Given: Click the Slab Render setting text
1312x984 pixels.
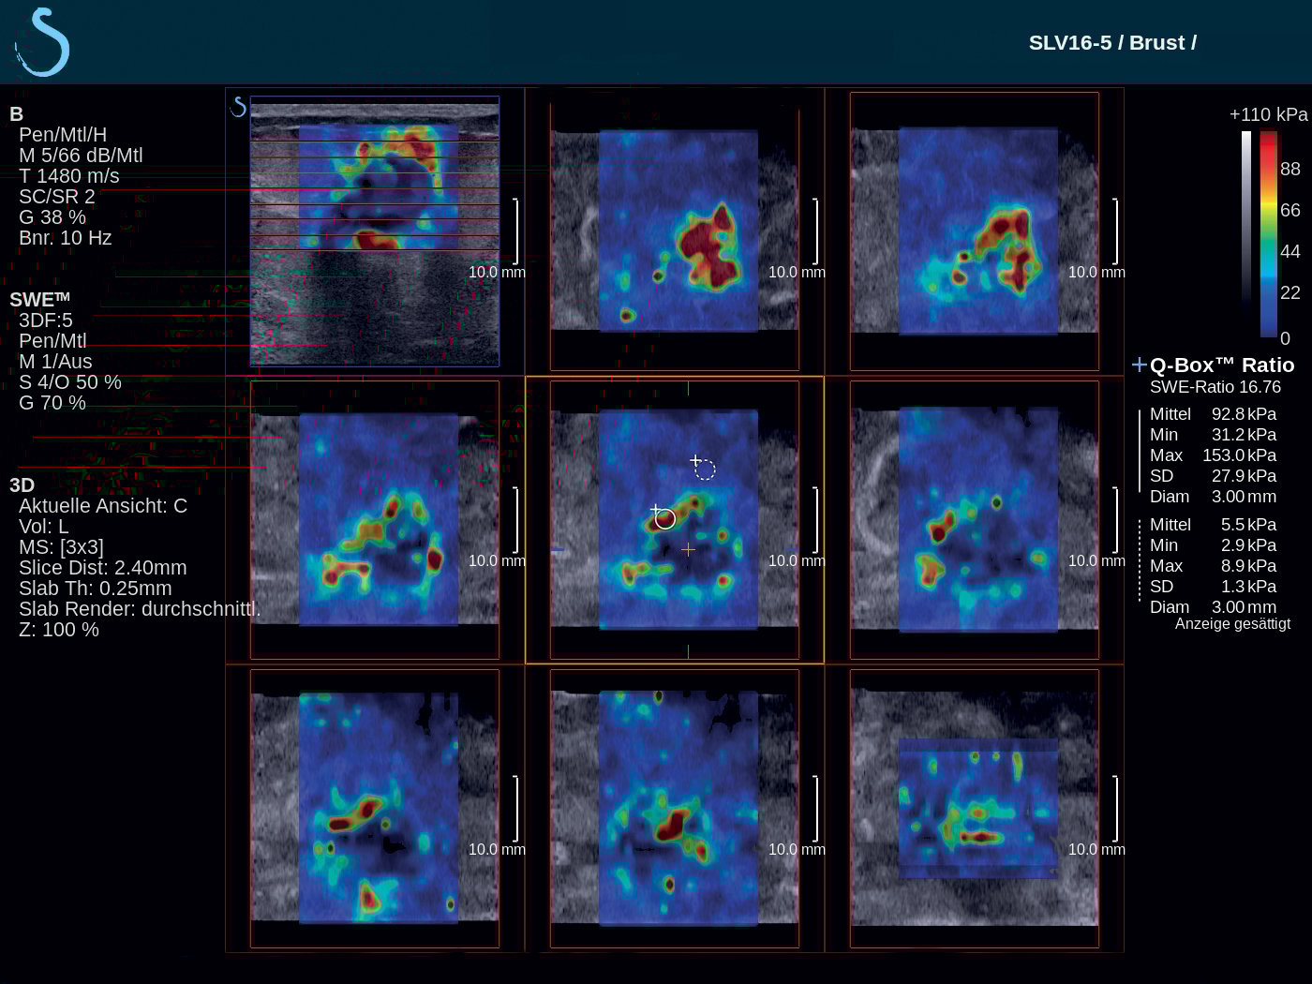Looking at the screenshot, I should (x=139, y=609).
